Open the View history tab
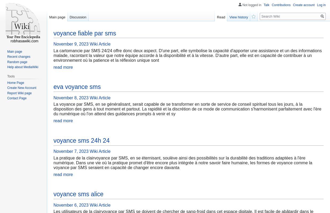The image size is (330, 213). pyautogui.click(x=238, y=17)
